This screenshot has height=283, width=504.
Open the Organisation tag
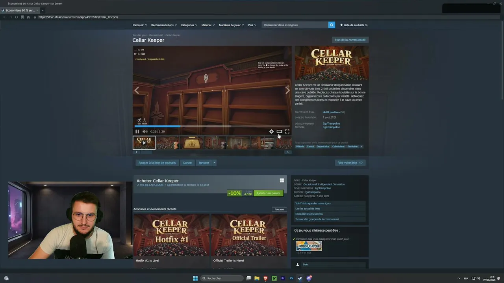click(x=323, y=147)
